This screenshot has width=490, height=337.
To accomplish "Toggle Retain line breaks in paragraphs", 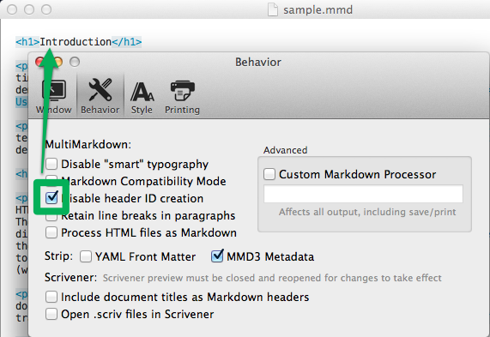I will [51, 217].
